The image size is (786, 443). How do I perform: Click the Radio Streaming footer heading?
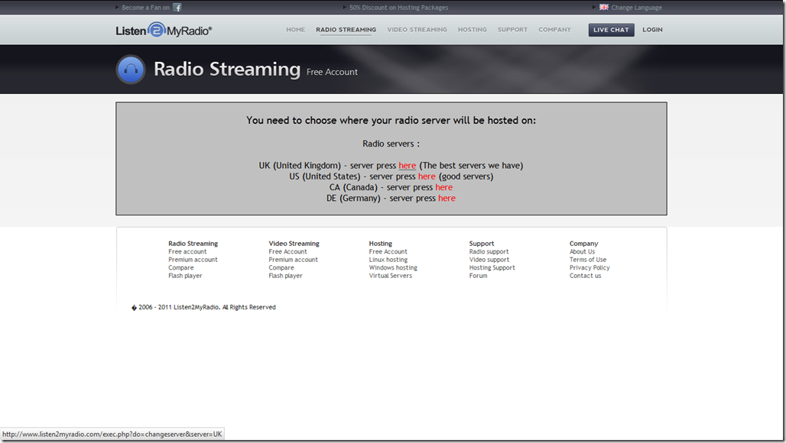point(193,244)
